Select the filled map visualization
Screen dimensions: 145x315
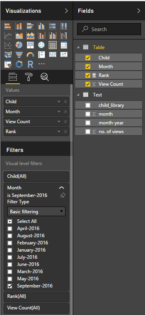click(8, 55)
